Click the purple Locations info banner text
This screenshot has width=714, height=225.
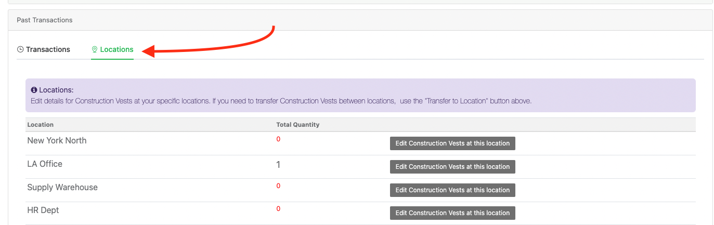point(281,101)
